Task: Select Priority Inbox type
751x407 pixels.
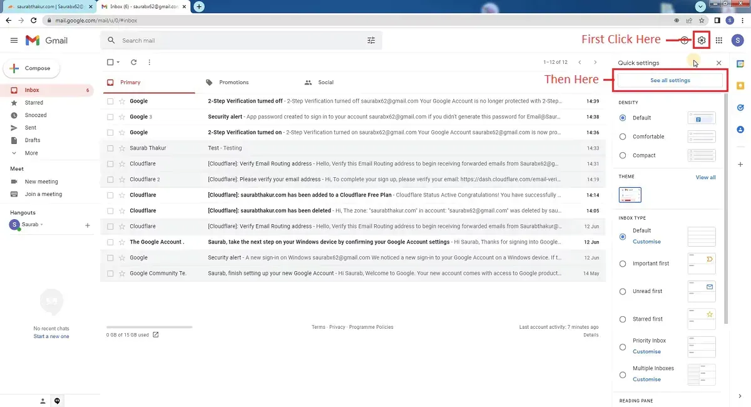Action: click(x=622, y=347)
